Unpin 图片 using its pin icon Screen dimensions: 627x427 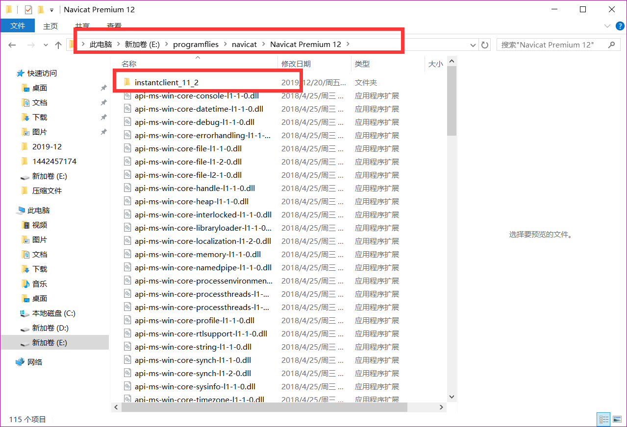(x=103, y=132)
